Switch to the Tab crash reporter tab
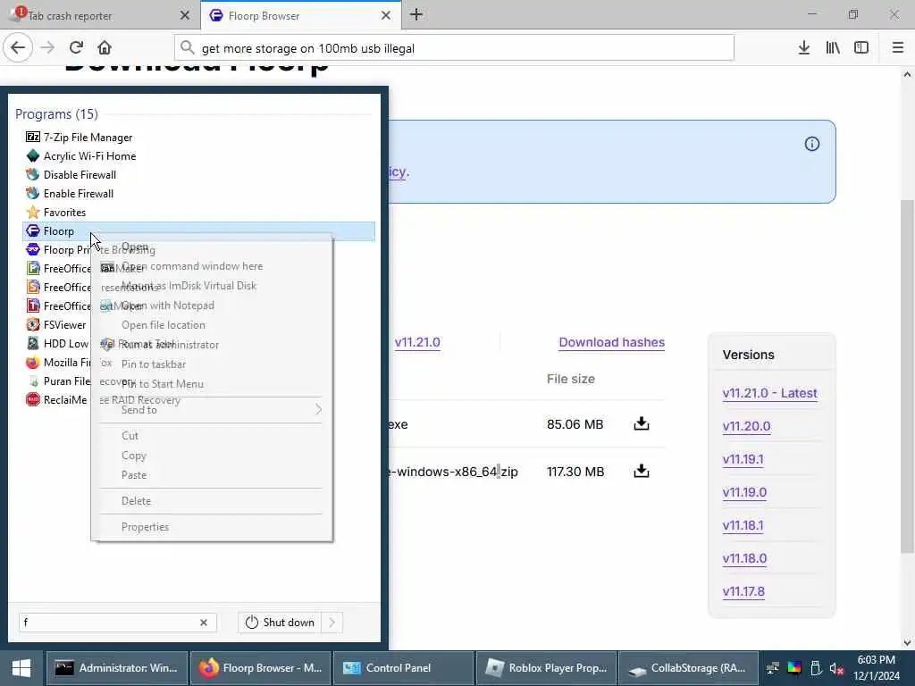Screen dimensions: 915x686 99,16
